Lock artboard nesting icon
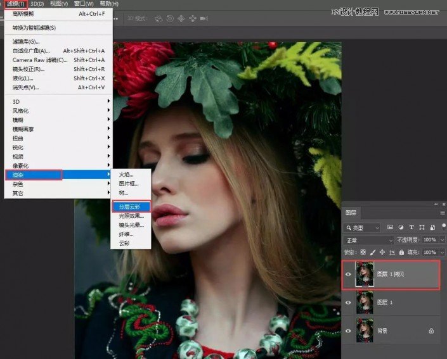This screenshot has width=447, height=359. 392,252
